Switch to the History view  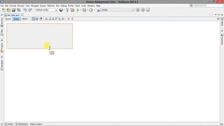(25, 19)
